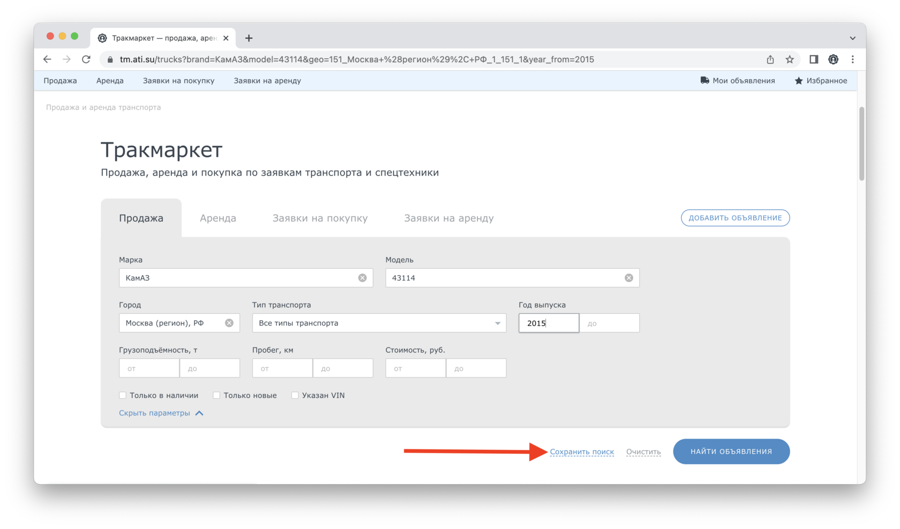
Task: Click the Очистить link
Action: [643, 452]
